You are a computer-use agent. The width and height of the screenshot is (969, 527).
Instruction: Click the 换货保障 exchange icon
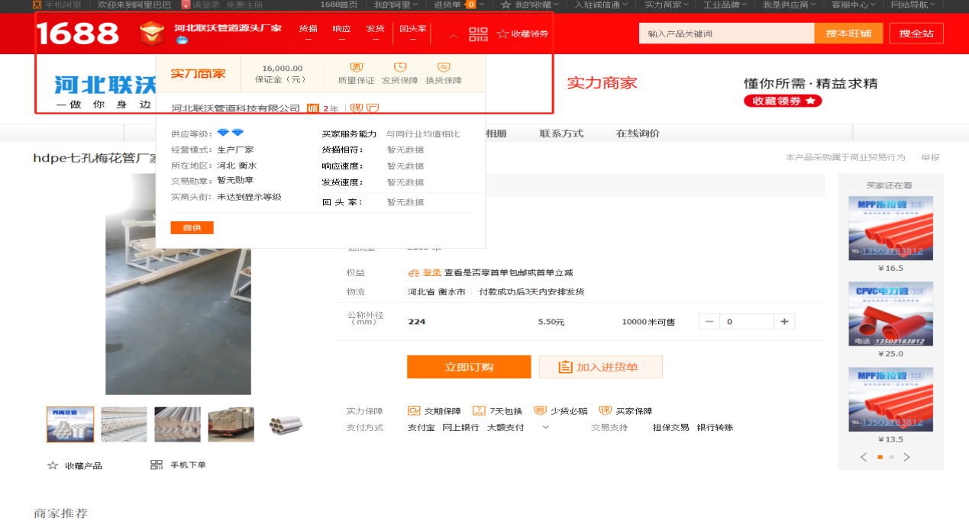coord(444,67)
